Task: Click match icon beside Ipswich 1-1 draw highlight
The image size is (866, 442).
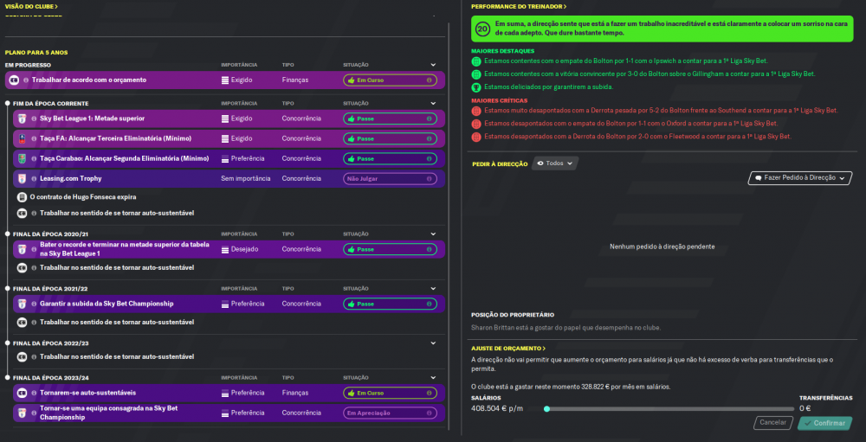Action: [476, 61]
